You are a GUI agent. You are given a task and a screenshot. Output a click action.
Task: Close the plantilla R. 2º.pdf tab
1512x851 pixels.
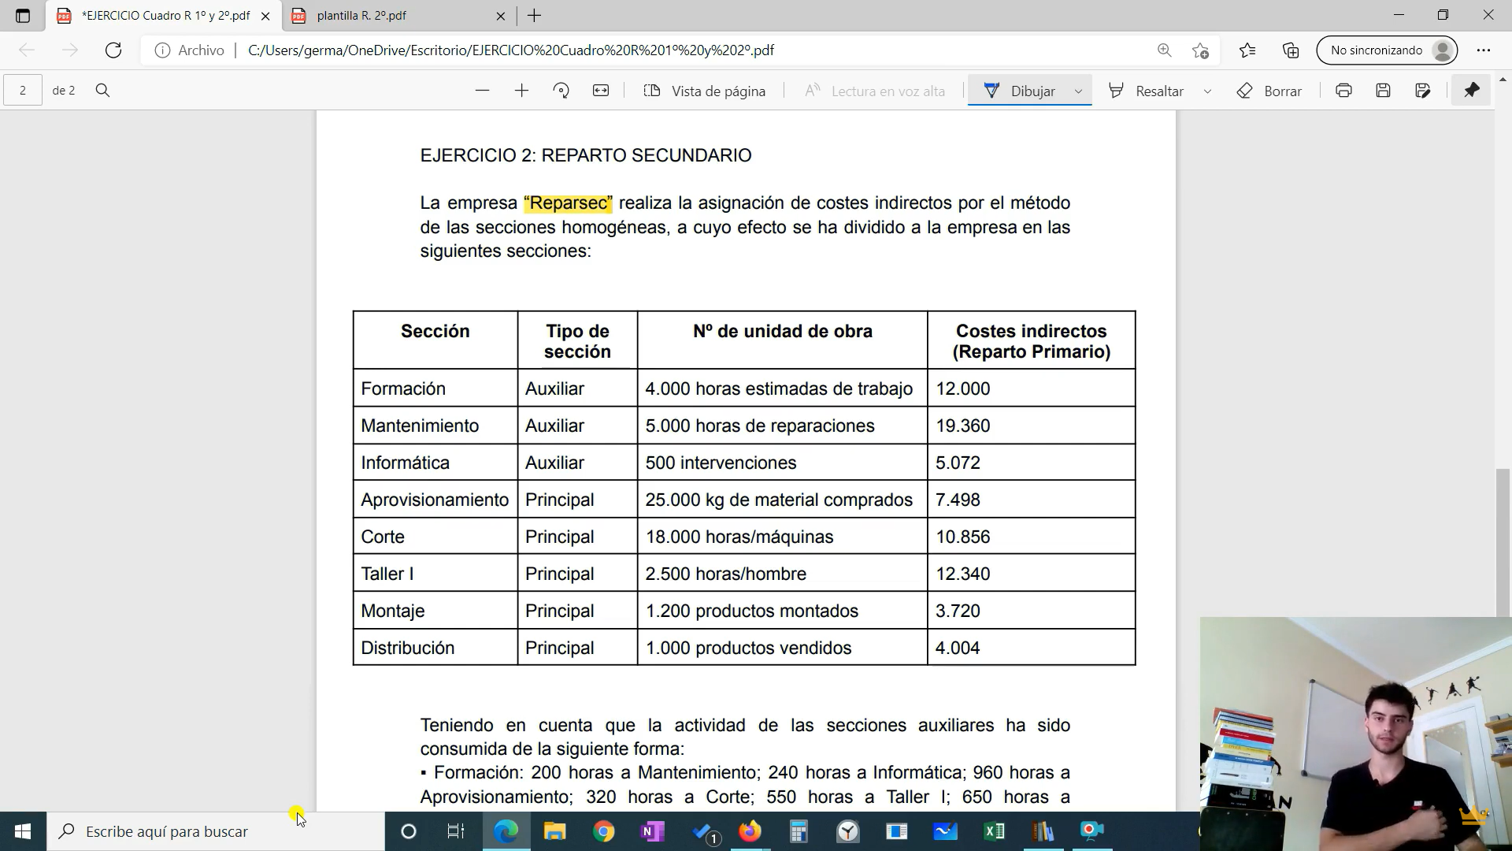501,16
